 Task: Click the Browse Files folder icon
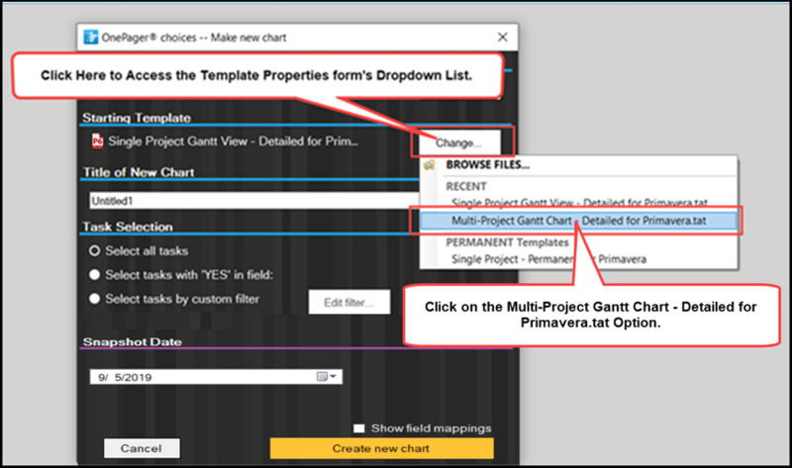429,165
